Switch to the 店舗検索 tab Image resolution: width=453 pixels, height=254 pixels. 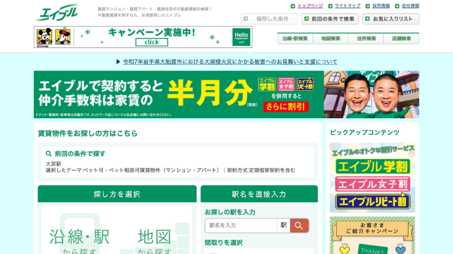(x=401, y=38)
